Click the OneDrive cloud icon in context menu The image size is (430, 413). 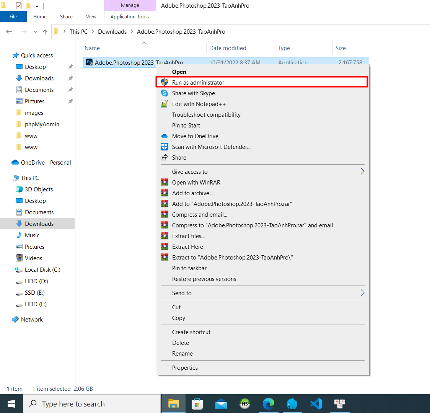pyautogui.click(x=164, y=136)
